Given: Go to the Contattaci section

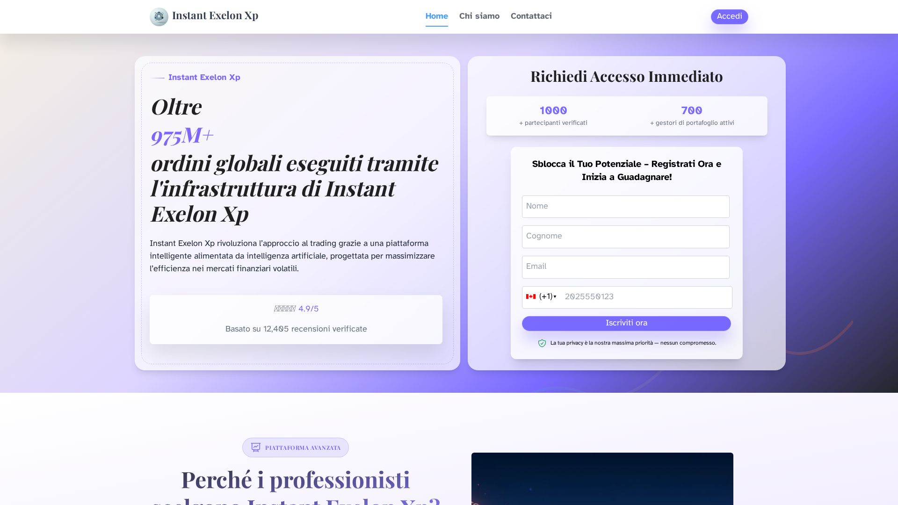Looking at the screenshot, I should pyautogui.click(x=531, y=16).
